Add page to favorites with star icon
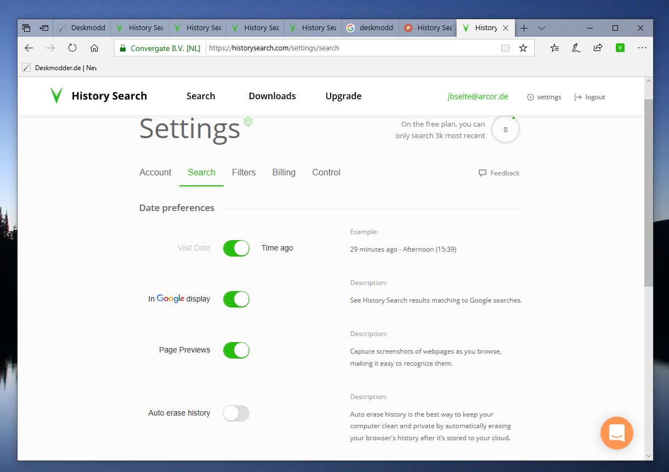 coord(523,48)
